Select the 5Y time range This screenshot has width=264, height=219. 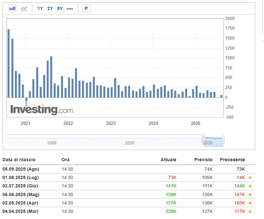coord(60,8)
